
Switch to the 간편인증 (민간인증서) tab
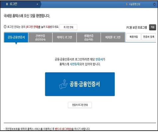point(40,37)
